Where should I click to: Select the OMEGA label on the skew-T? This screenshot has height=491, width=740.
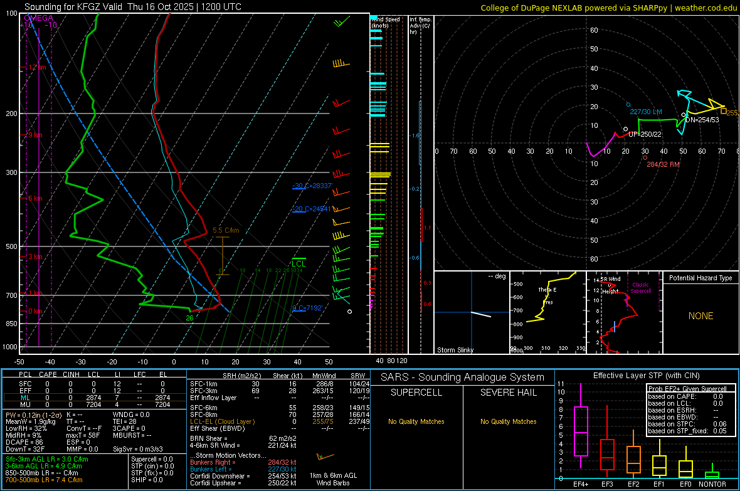pyautogui.click(x=38, y=18)
